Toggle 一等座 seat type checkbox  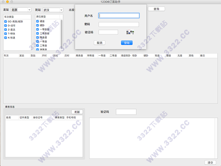[x=38, y=41]
